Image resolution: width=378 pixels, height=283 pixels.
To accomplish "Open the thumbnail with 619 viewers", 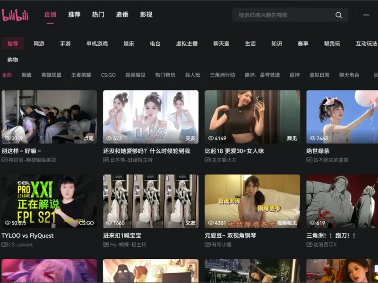I will [342, 201].
